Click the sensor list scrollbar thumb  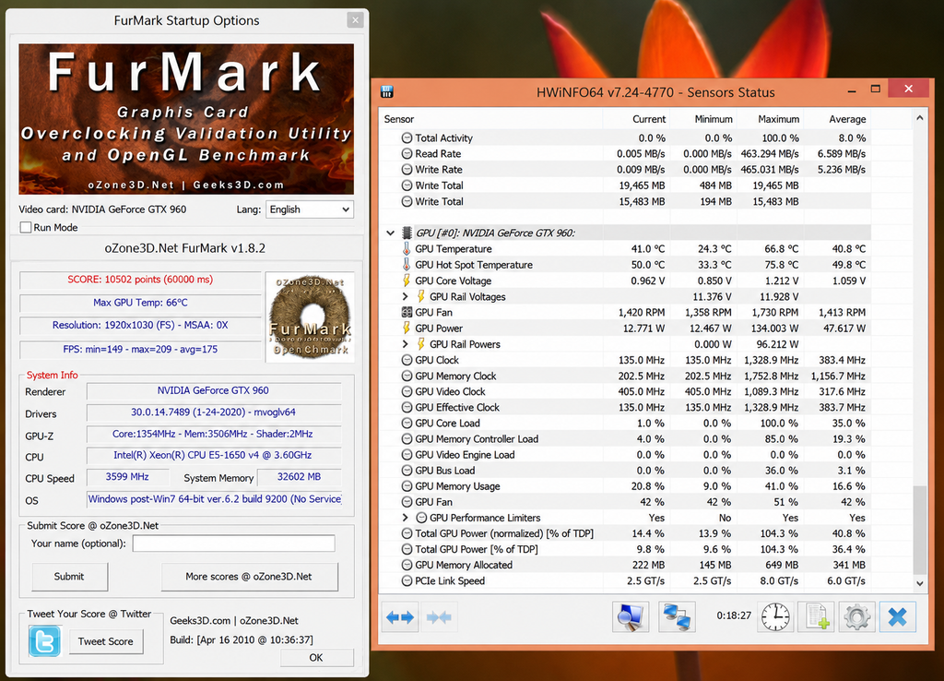[919, 530]
